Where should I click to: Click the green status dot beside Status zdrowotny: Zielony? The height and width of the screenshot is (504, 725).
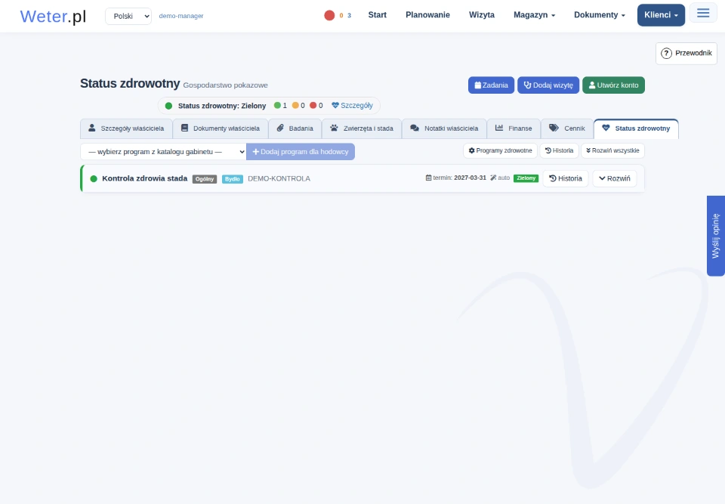[168, 106]
